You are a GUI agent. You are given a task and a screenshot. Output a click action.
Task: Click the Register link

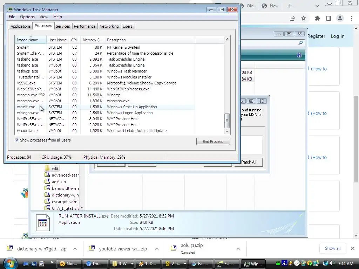pos(316,36)
